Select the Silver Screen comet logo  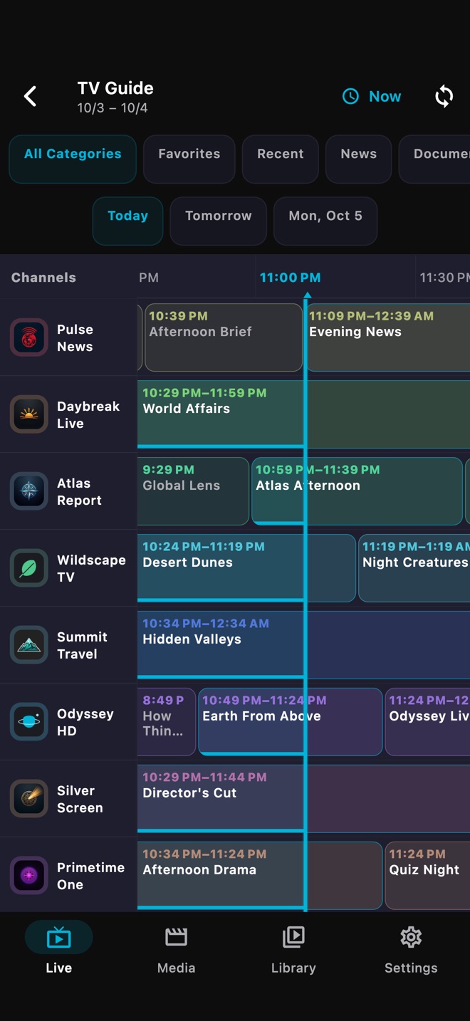click(x=28, y=799)
